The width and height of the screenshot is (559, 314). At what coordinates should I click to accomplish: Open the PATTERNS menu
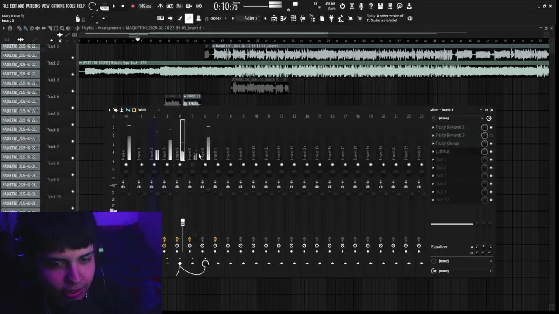click(x=33, y=6)
